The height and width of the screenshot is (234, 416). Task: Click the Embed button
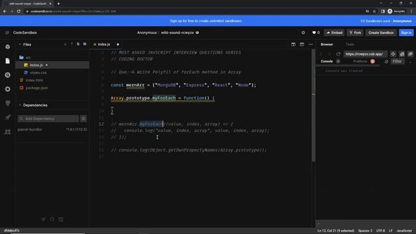(x=334, y=32)
